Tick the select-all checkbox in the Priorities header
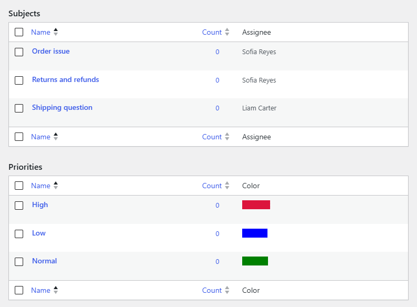The width and height of the screenshot is (417, 307). click(19, 186)
